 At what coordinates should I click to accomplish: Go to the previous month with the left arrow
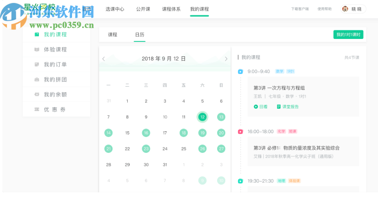(x=104, y=59)
